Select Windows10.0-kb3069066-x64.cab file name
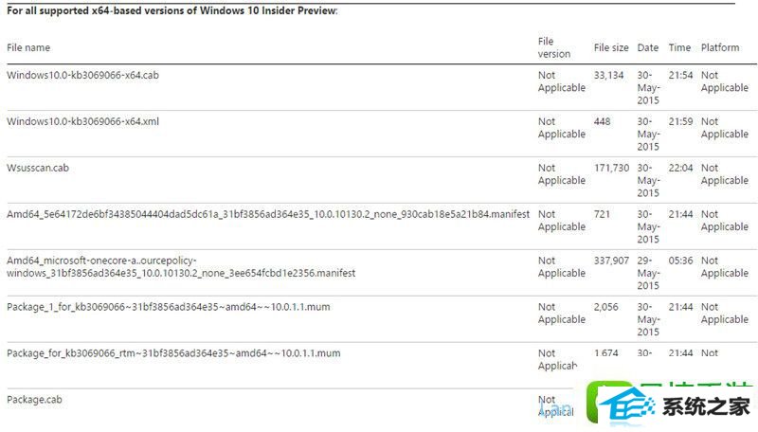The height and width of the screenshot is (432, 758). tap(82, 75)
